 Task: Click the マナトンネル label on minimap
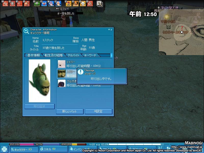168,21
